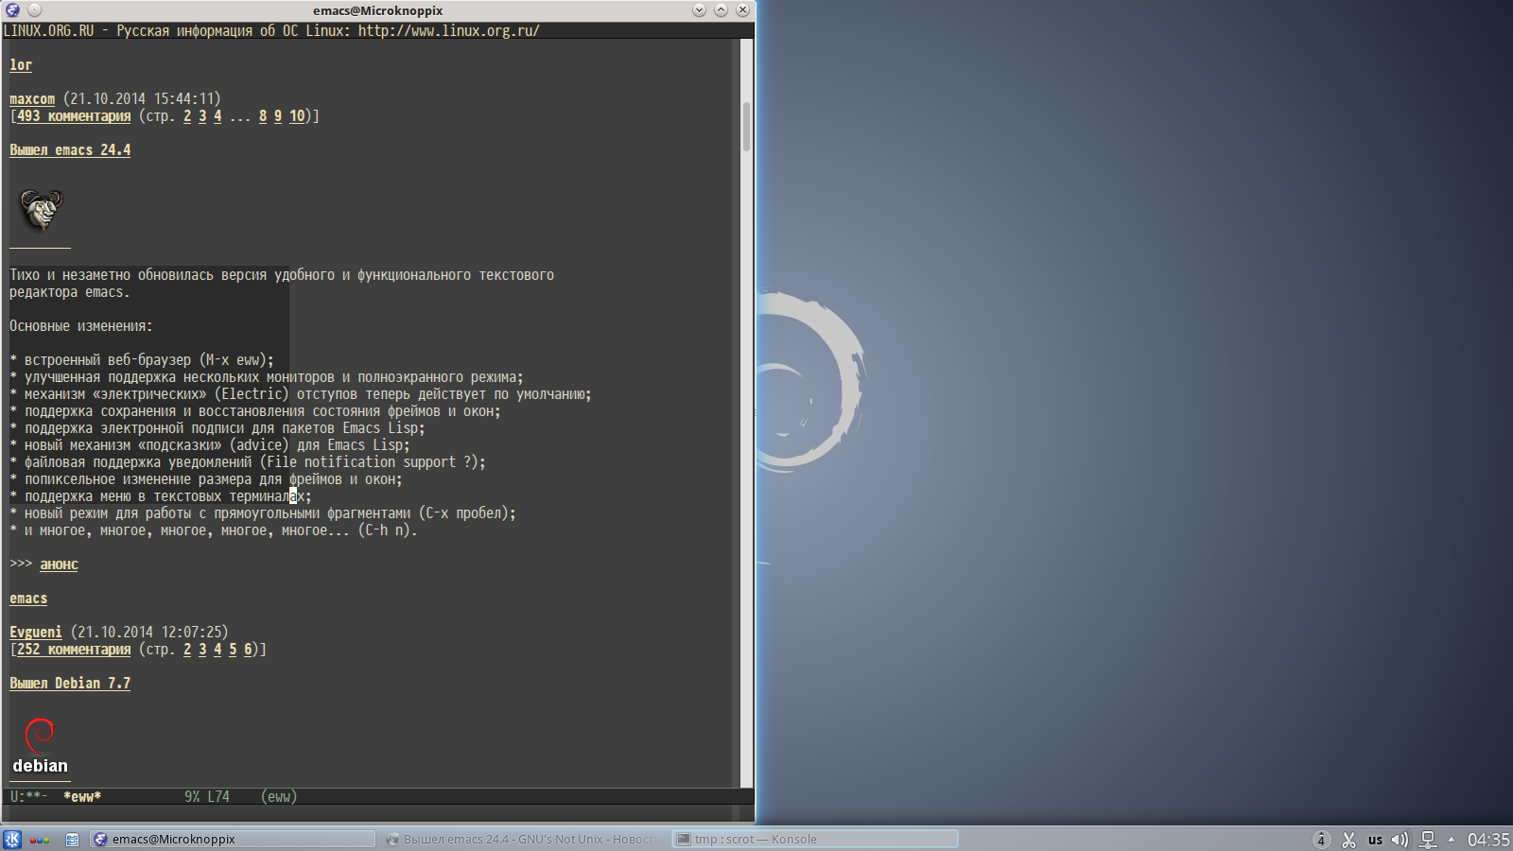The width and height of the screenshot is (1513, 851).
Task: Open the '252 комментария' link
Action: click(74, 649)
